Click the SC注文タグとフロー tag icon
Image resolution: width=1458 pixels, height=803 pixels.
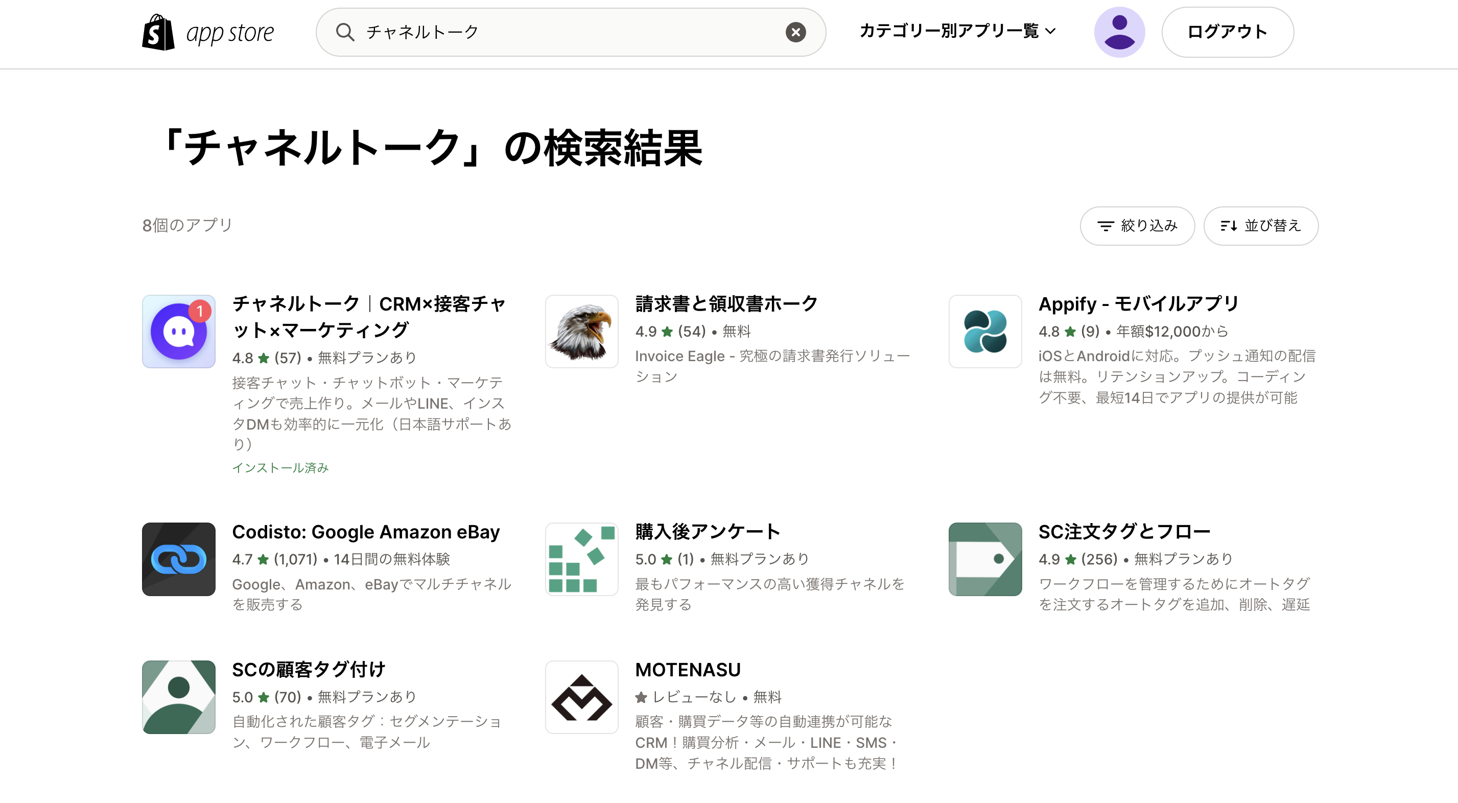(985, 559)
